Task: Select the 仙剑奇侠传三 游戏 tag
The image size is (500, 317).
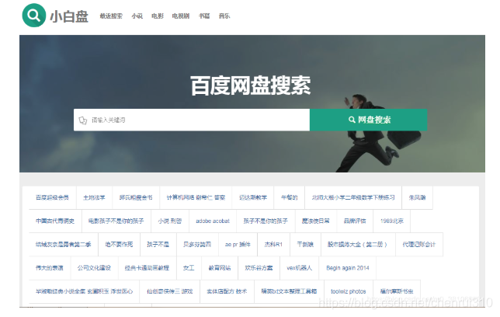Action: click(169, 291)
